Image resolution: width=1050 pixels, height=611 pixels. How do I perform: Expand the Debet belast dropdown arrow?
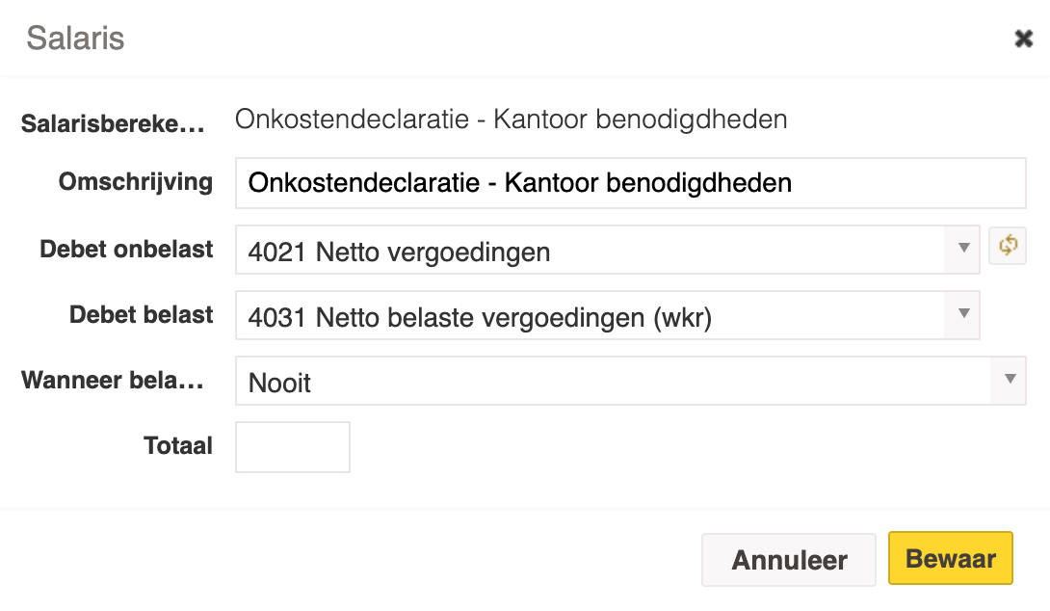coord(963,315)
